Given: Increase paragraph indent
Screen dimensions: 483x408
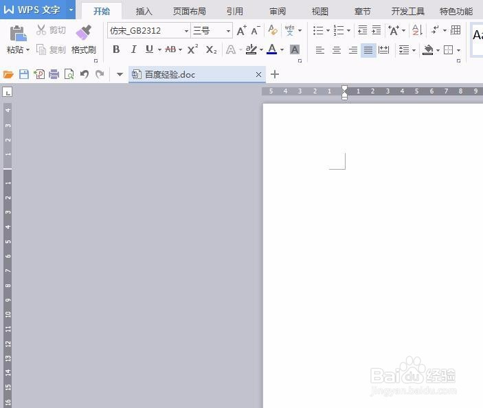Looking at the screenshot, I should pyautogui.click(x=377, y=30).
